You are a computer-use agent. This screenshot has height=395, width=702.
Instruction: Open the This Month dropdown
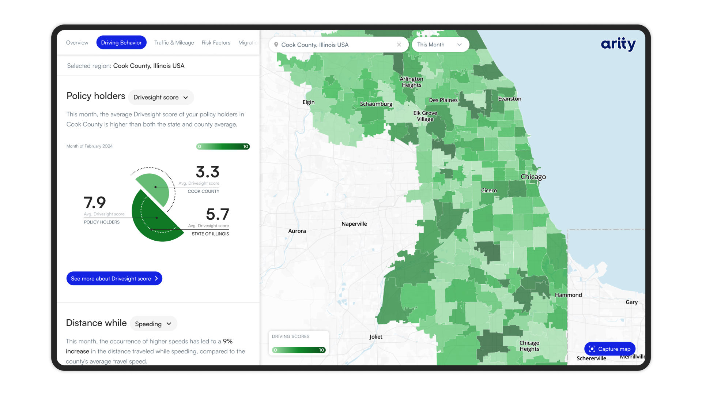pyautogui.click(x=440, y=44)
